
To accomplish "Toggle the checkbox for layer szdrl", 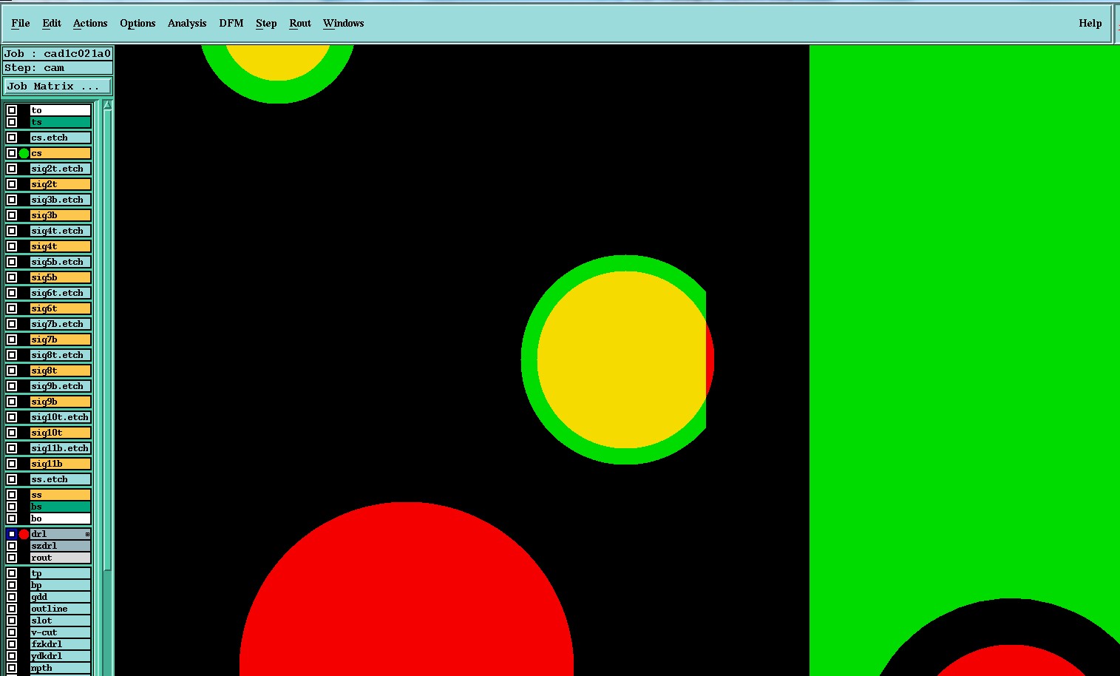I will (x=12, y=546).
